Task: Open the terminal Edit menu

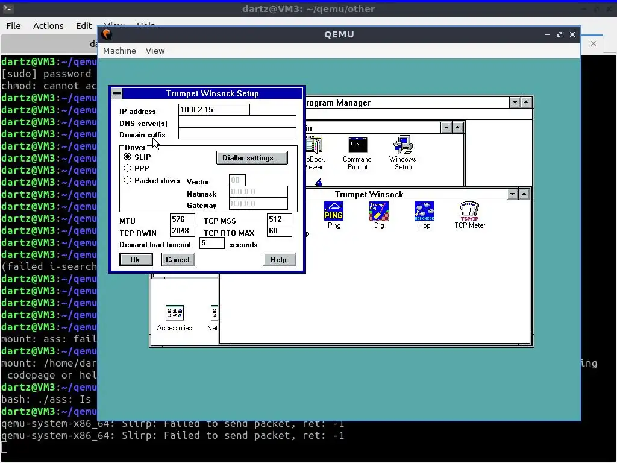Action: pyautogui.click(x=84, y=25)
